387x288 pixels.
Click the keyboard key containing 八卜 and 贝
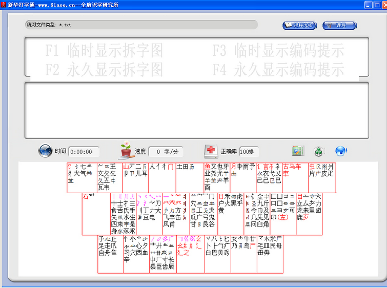coord(218,254)
